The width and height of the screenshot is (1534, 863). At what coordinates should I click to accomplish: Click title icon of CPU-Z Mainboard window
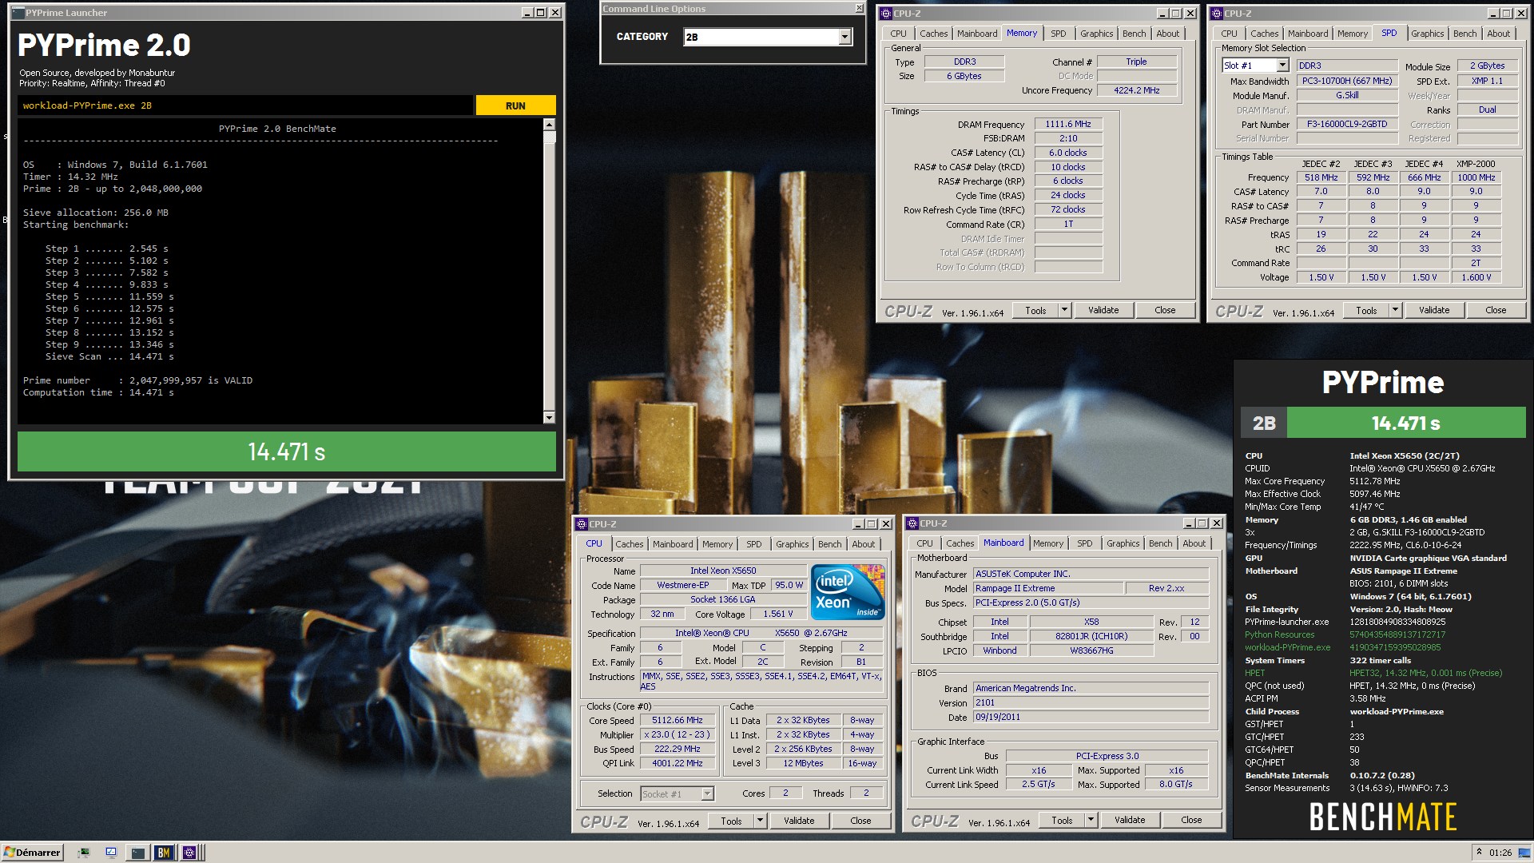912,523
